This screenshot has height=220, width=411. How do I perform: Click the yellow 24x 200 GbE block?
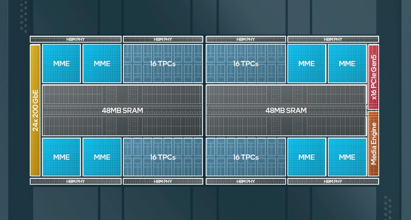click(35, 110)
